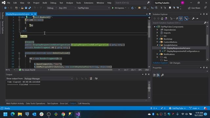Collapse the GoogleAdsense folder
The height and width of the screenshot is (118, 210).
[x=157, y=45]
